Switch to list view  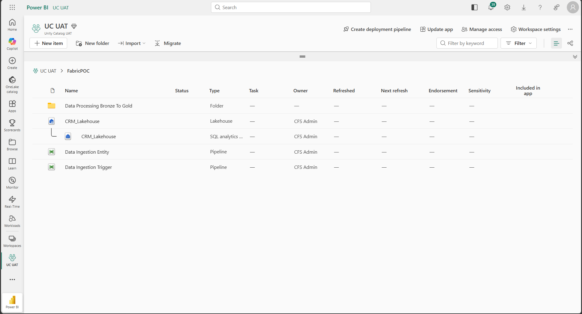click(x=556, y=43)
